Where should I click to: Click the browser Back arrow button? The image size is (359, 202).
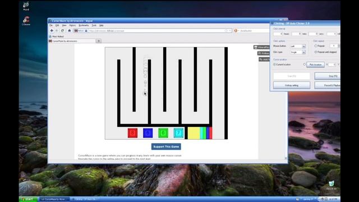(52, 31)
